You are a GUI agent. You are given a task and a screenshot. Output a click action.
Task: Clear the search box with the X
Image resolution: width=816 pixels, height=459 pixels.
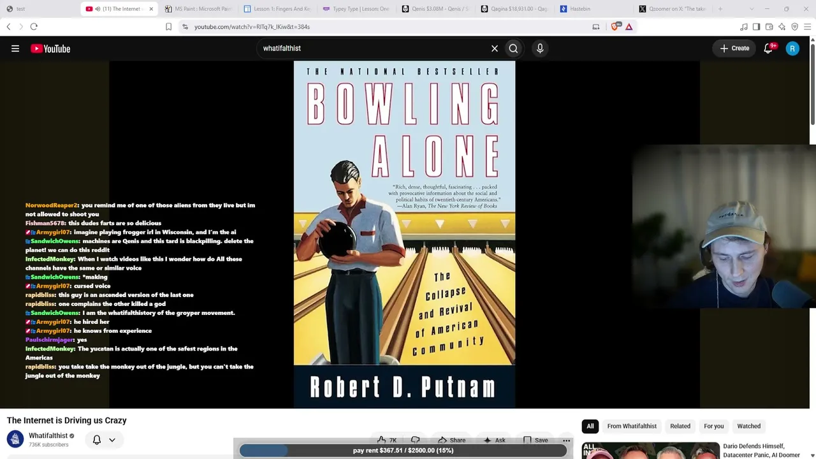click(495, 48)
